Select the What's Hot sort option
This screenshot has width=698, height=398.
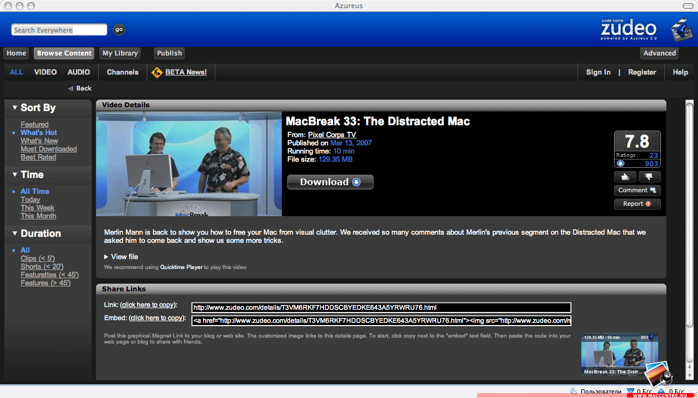39,132
